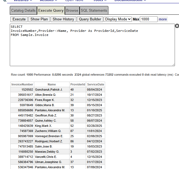Image resolution: width=179 pixels, height=169 pixels.
Task: Expand options with the more link
Action: 163,19
